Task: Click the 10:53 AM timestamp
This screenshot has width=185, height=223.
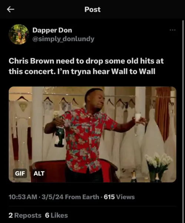Action: click(23, 197)
